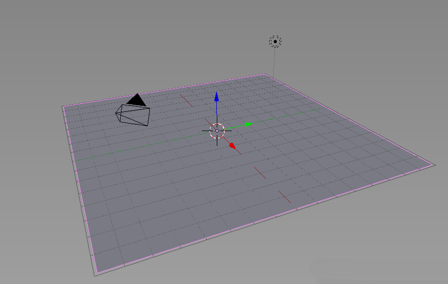Grab the blue Z-axis manipulator arrow
The image size is (448, 284).
point(217,97)
